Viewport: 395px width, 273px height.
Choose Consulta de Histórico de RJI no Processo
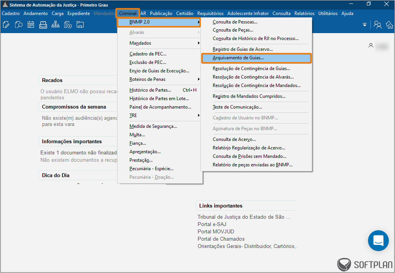[x=256, y=39]
